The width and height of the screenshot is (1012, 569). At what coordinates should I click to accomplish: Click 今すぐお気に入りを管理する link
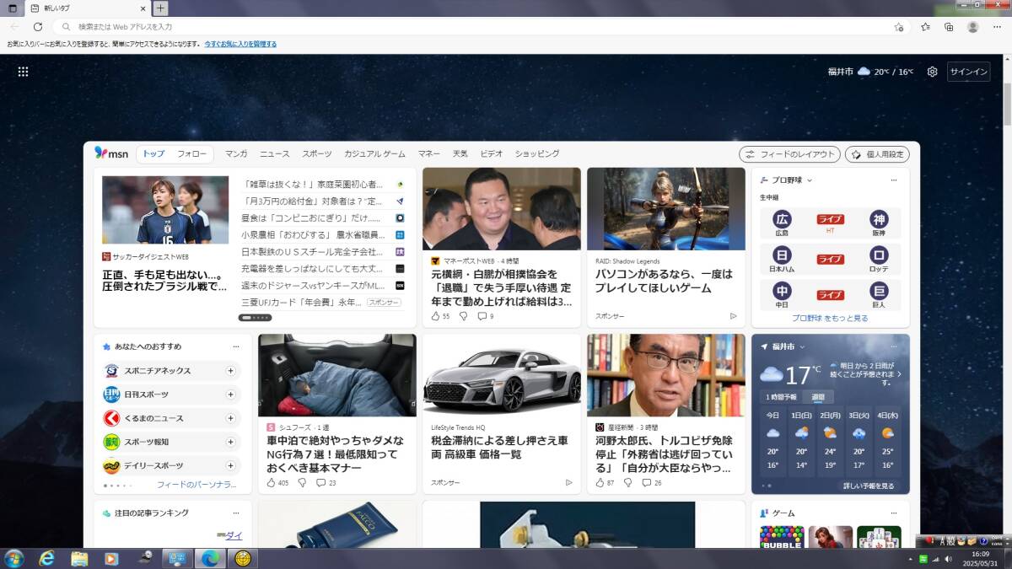pyautogui.click(x=240, y=44)
